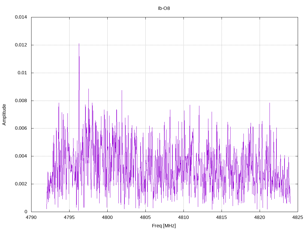Image resolution: width=307 pixels, height=230 pixels.
Task: Click the Freq [MHz] x-axis label
Action: click(164, 226)
